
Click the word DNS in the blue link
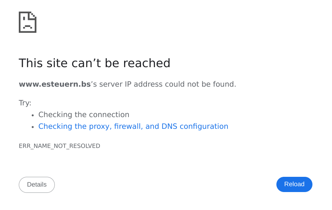(x=169, y=126)
